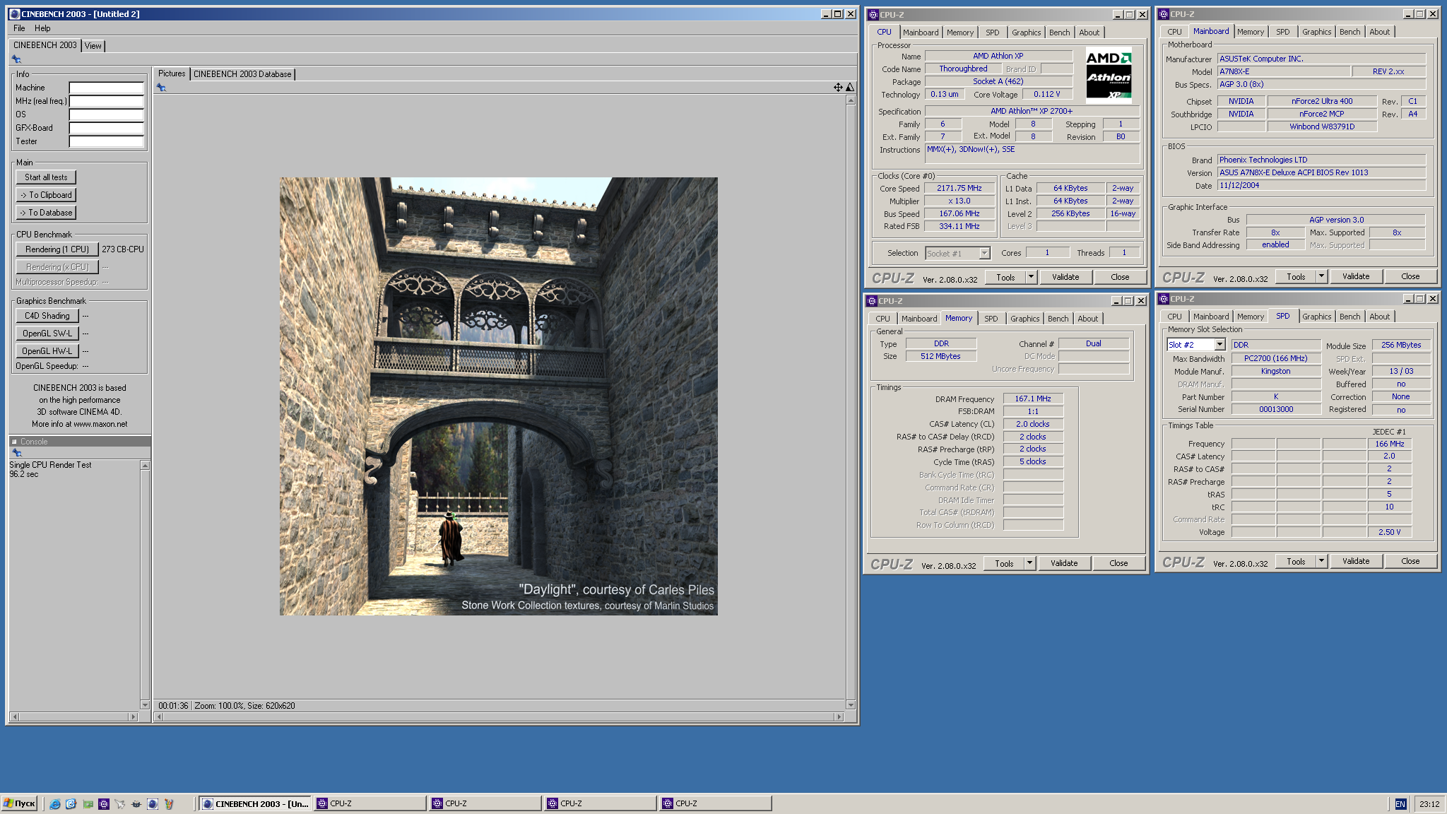Screen dimensions: 1447x814
Task: Click the pin icon below the Pictures tab
Action: pos(161,88)
